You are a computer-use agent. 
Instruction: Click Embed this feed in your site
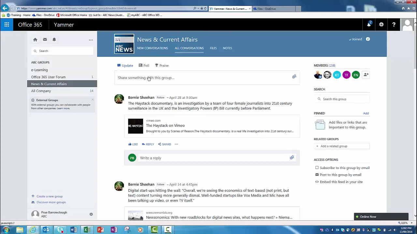(341, 182)
